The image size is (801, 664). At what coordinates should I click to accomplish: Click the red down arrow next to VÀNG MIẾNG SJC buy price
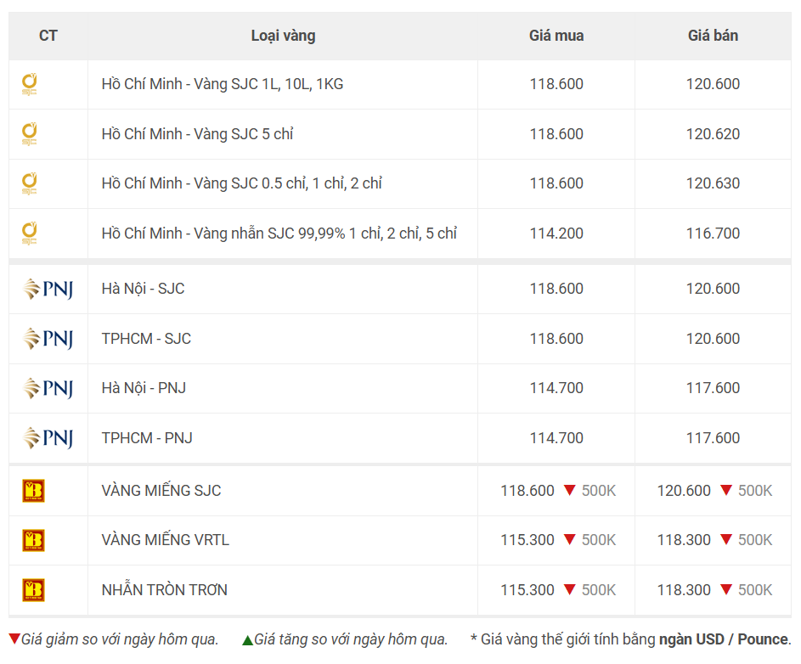(570, 490)
